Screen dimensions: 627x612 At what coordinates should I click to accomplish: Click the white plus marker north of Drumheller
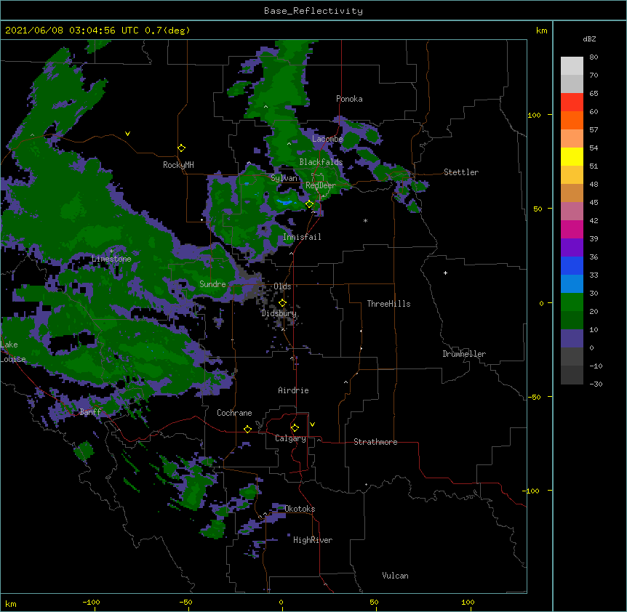click(445, 273)
